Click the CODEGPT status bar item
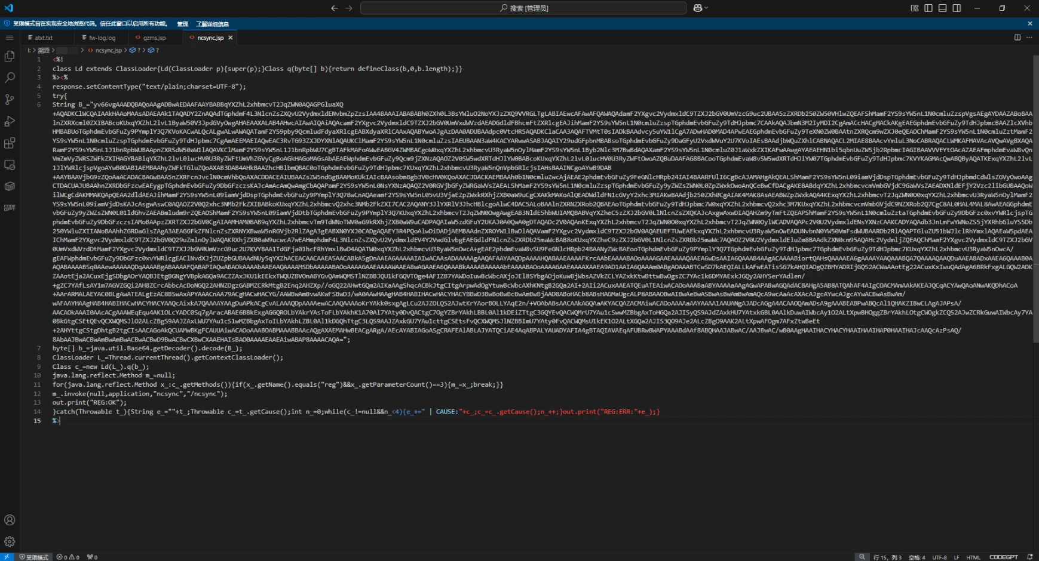Viewport: 1039px width, 561px height. tap(1004, 557)
